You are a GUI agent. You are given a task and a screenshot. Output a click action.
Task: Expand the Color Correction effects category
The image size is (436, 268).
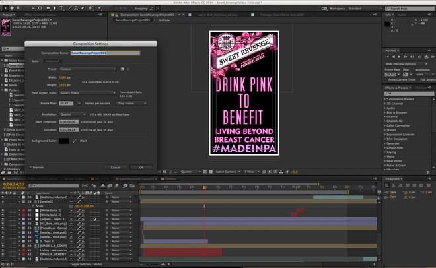pos(385,125)
